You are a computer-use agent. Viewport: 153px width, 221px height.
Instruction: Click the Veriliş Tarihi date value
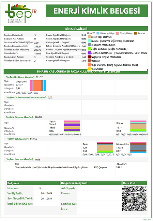pos(47,193)
